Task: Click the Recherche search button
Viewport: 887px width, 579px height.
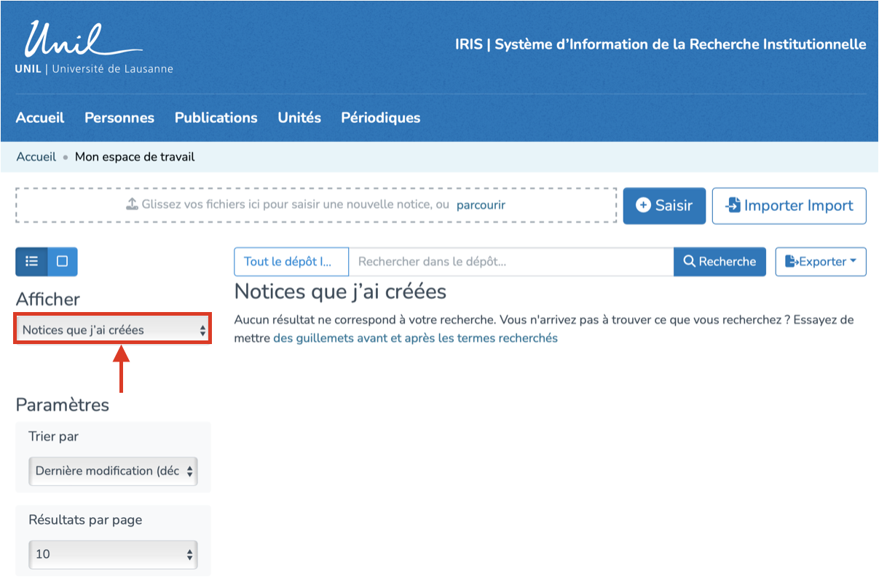Action: [x=720, y=262]
